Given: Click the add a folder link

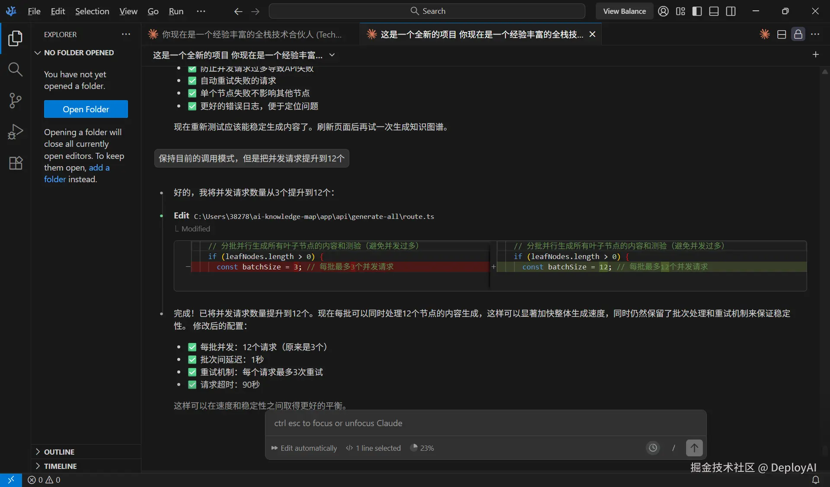Looking at the screenshot, I should click(x=100, y=168).
